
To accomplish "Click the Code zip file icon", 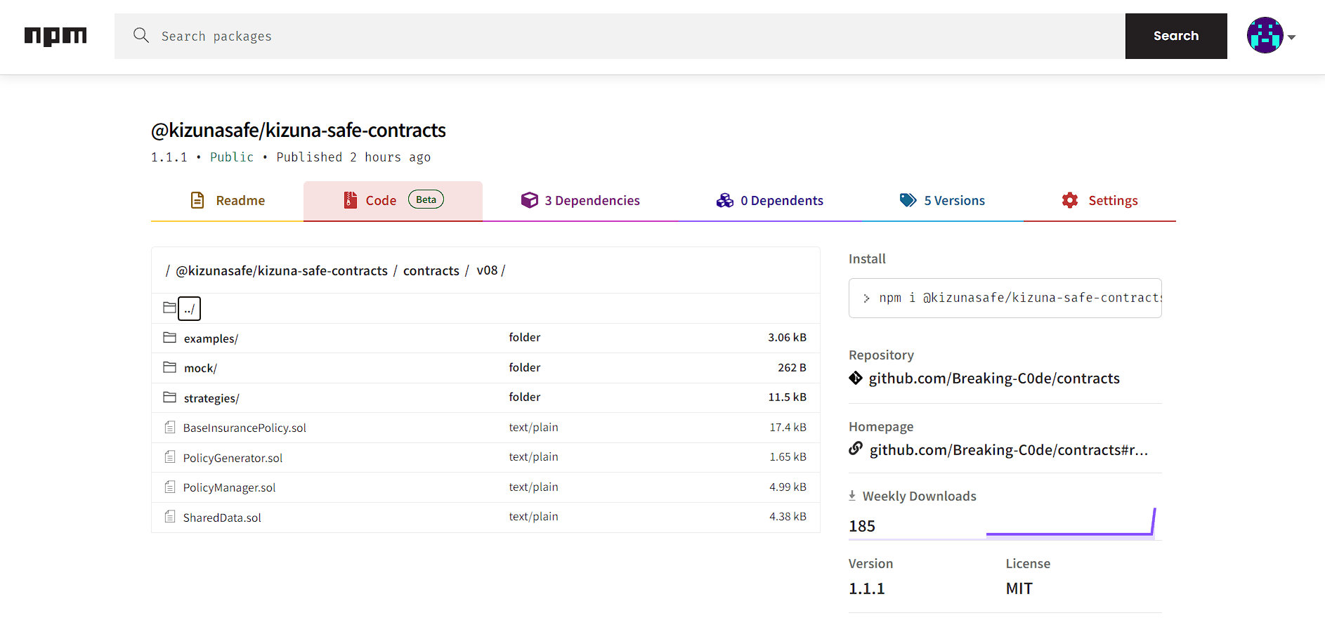I will 350,200.
